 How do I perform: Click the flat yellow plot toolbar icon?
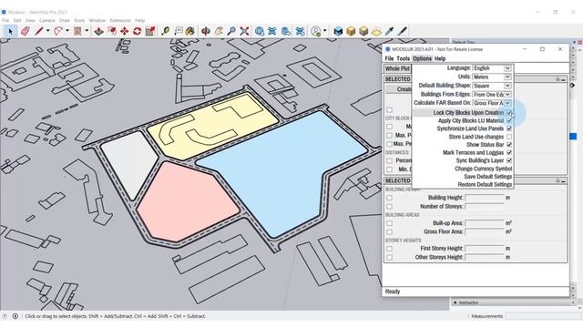click(x=376, y=32)
